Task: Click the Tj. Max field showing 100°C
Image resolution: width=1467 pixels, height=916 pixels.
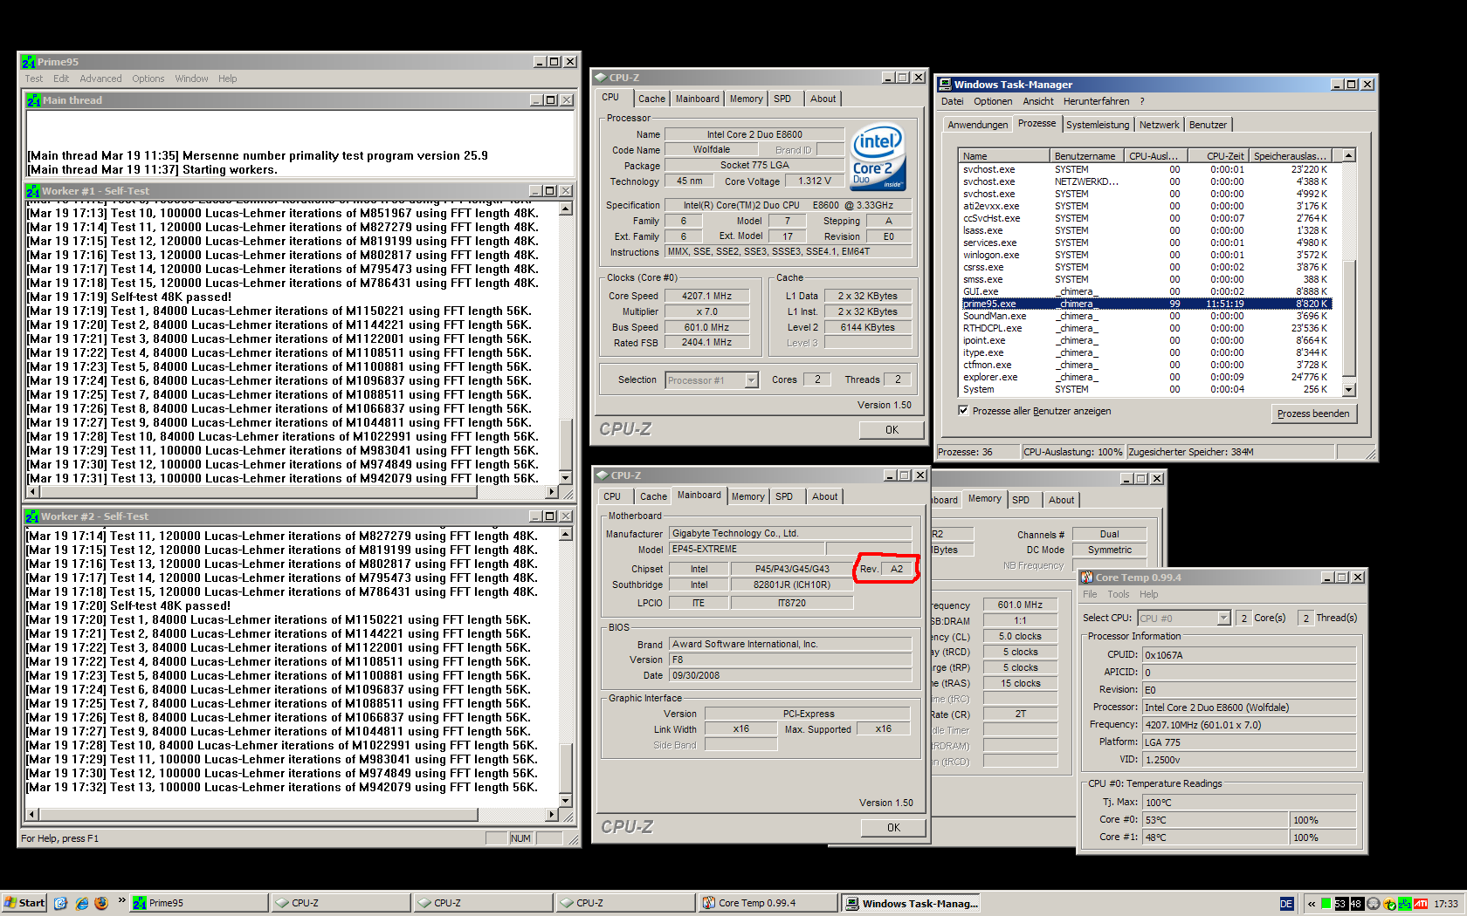Action: (1250, 802)
